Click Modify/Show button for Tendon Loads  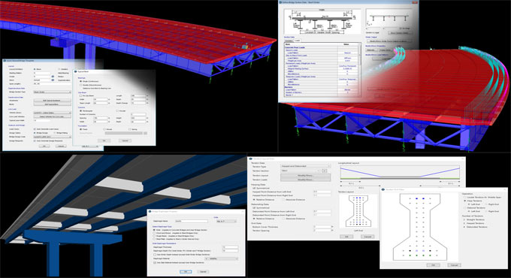click(305, 180)
